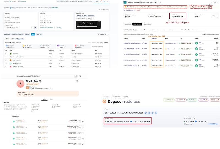220x149 pixels.
Task: Open the Token All dropdown
Action: point(145,30)
